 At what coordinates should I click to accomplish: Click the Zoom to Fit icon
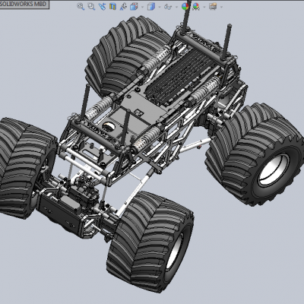coord(81,7)
